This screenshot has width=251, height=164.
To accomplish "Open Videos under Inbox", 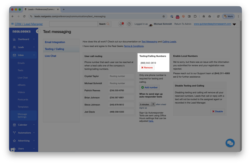I will pyautogui.click(x=21, y=92).
